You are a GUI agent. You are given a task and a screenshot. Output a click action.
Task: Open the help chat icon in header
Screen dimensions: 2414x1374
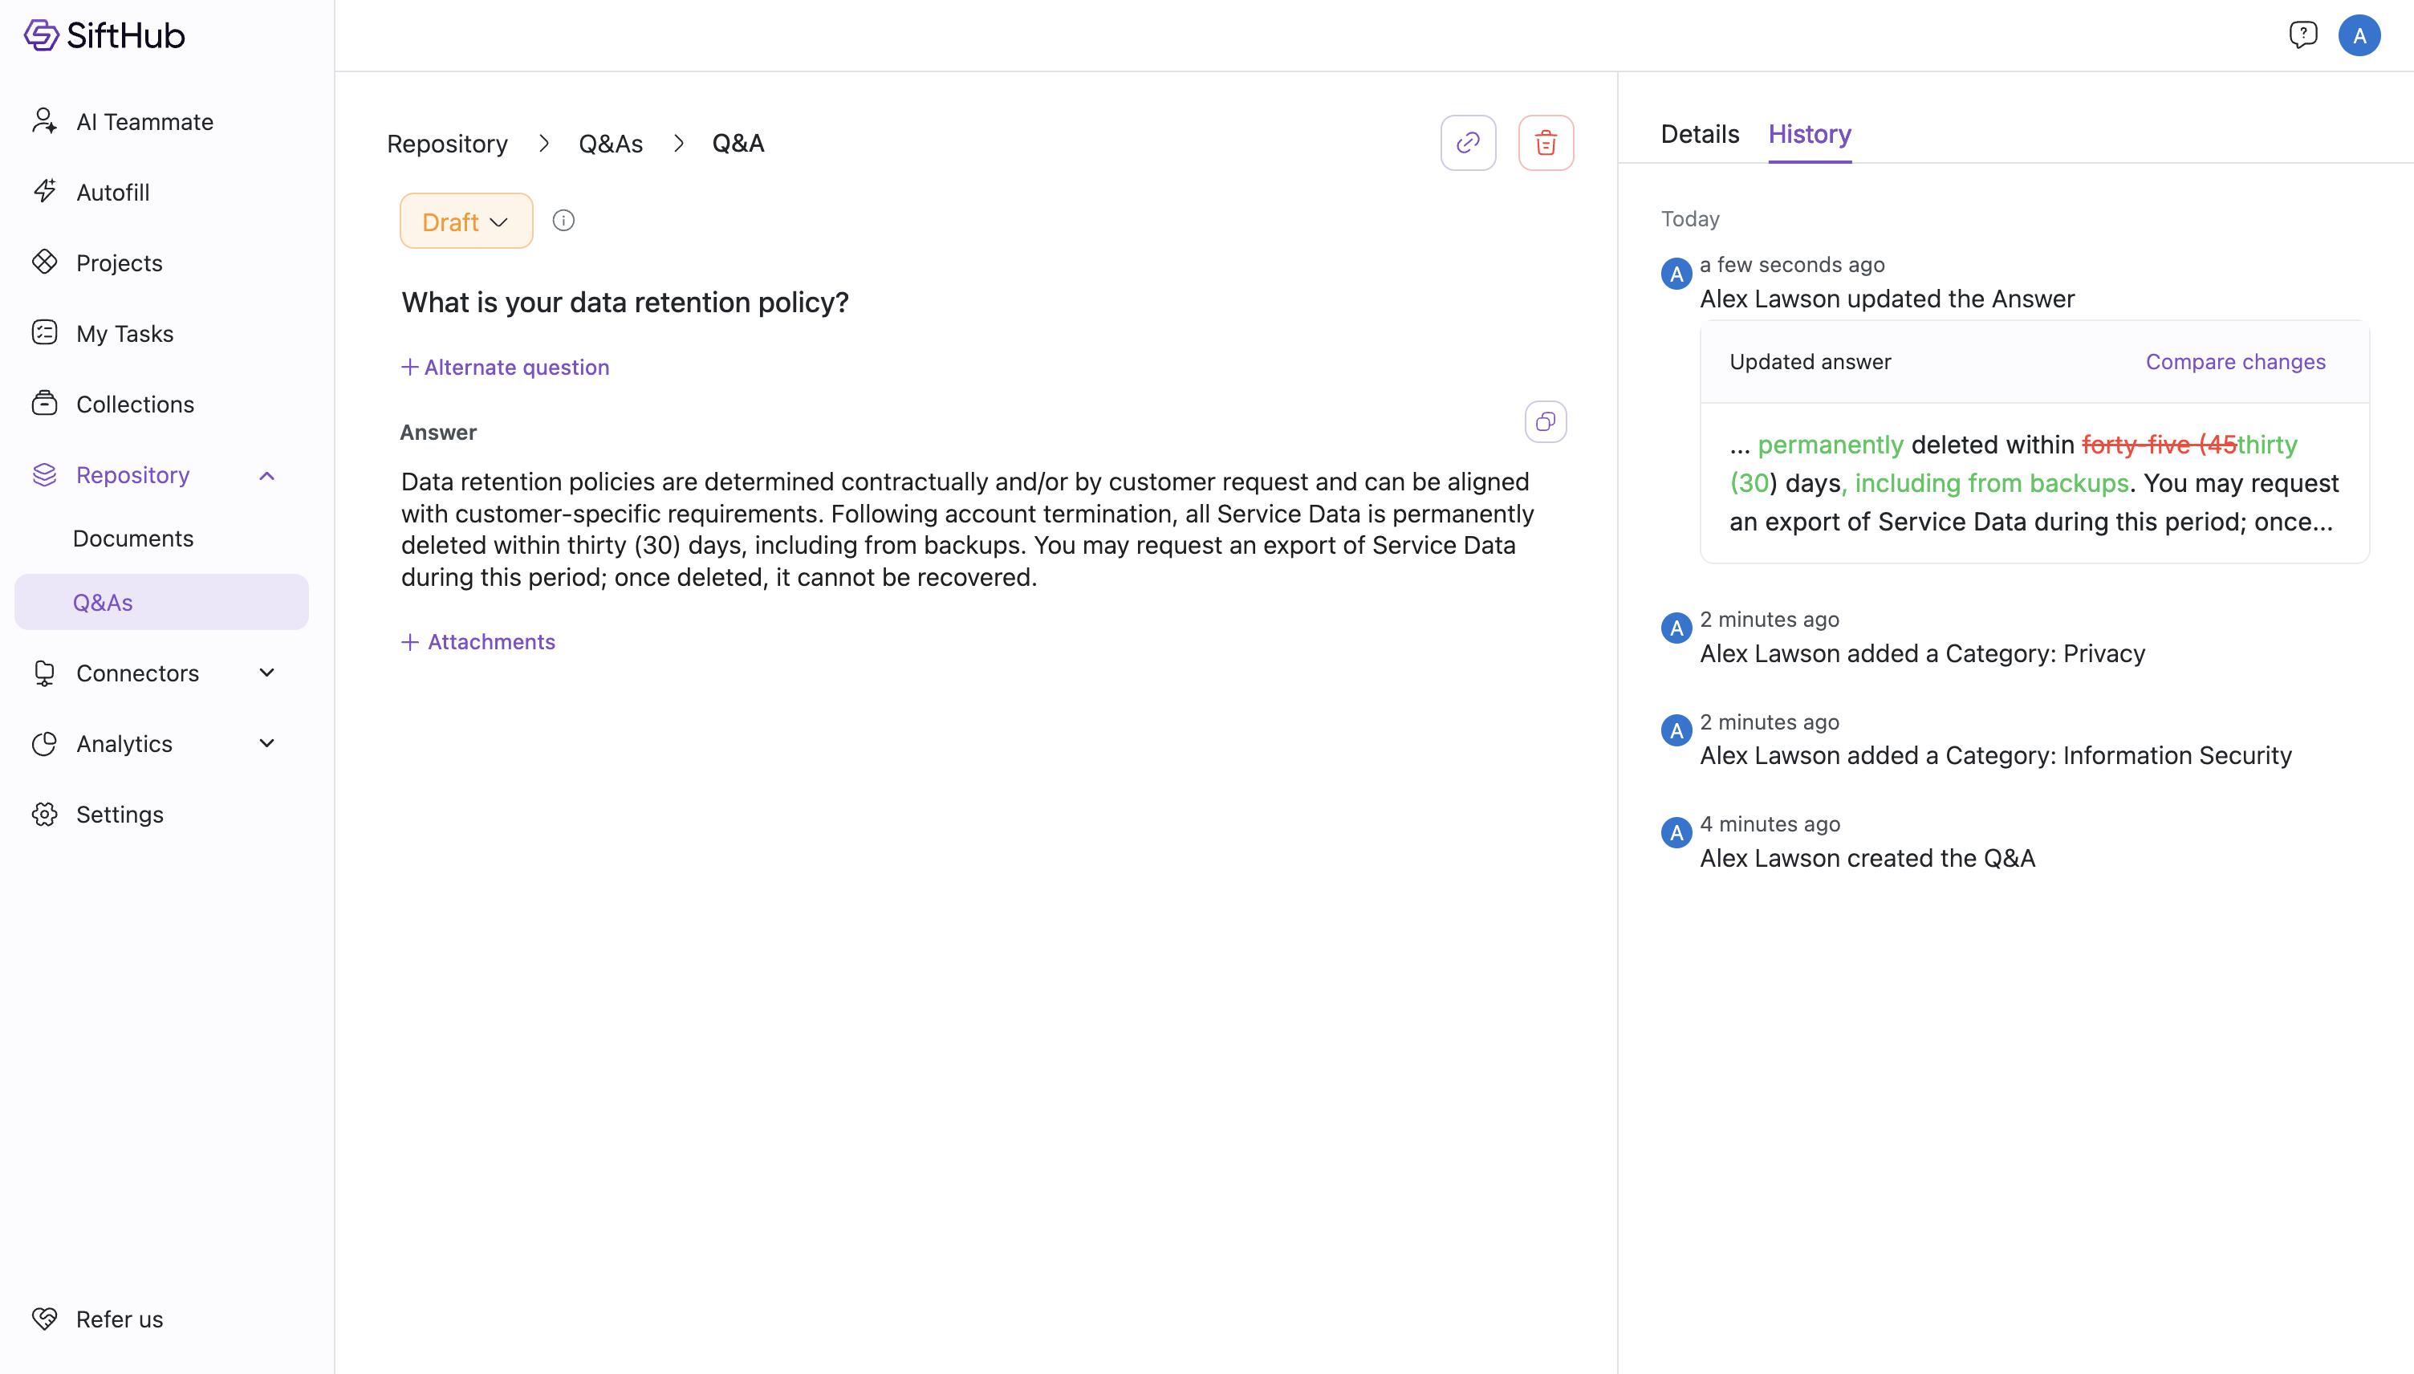pos(2302,36)
